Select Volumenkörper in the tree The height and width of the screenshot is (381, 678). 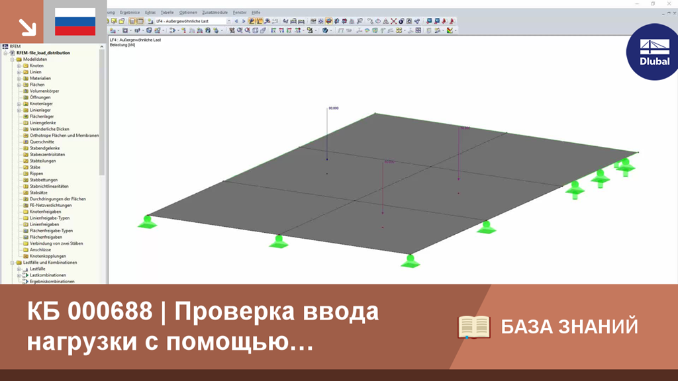[x=44, y=91]
